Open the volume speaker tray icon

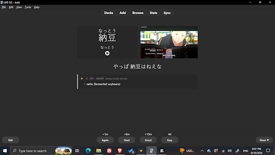click(x=230, y=151)
